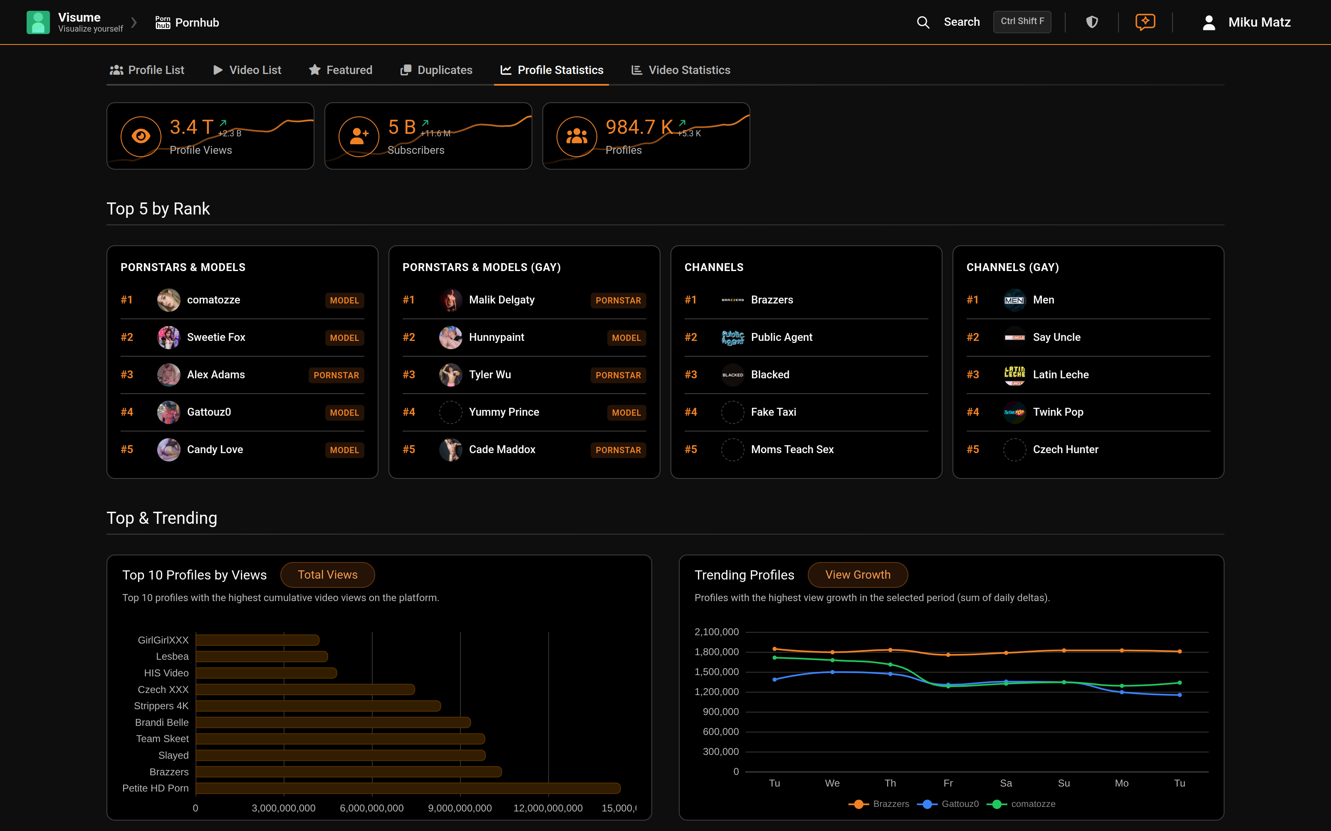
Task: Open the Fake Taxi channel entry
Action: [806, 412]
